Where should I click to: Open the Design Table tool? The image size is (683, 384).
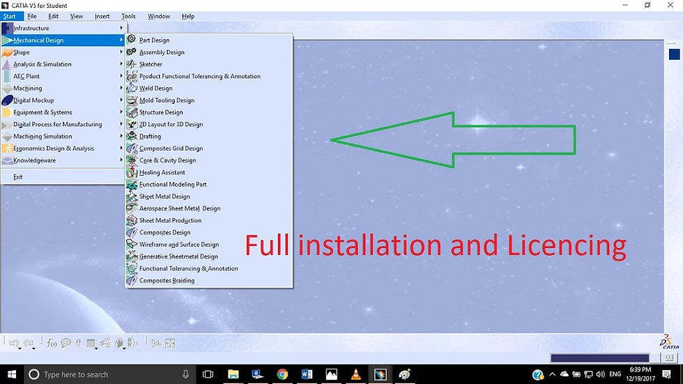click(91, 344)
